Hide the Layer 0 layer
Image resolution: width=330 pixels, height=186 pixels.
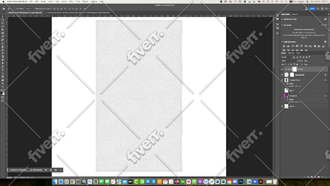pos(282,106)
